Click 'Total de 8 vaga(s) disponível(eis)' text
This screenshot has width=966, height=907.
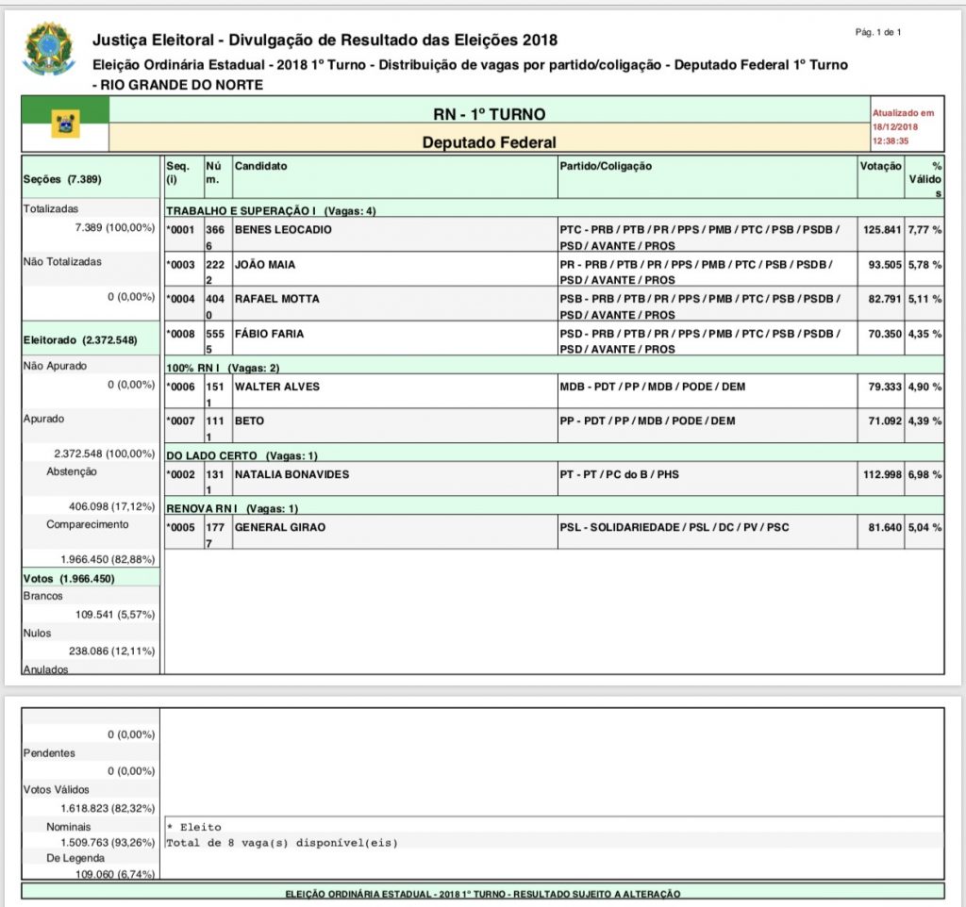tap(282, 843)
